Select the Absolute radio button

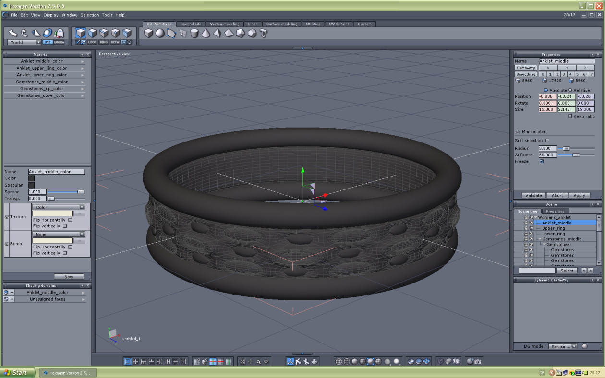coord(546,90)
